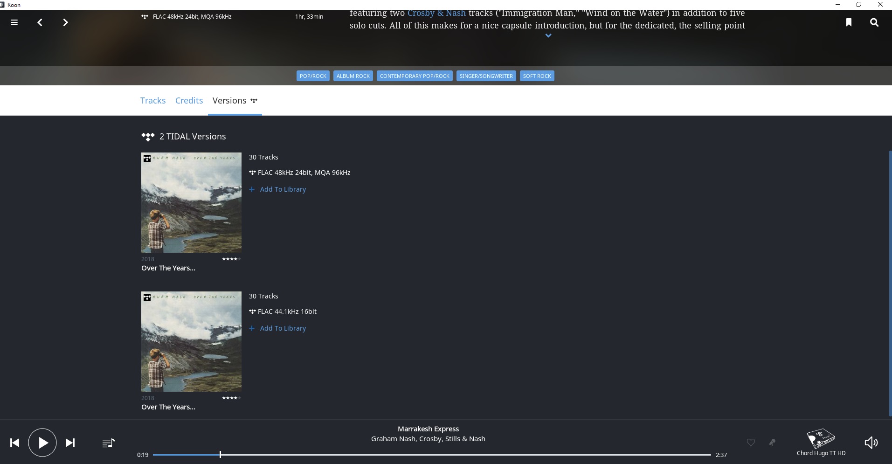892x464 pixels.
Task: Open search with the magnifier icon
Action: [x=874, y=22]
